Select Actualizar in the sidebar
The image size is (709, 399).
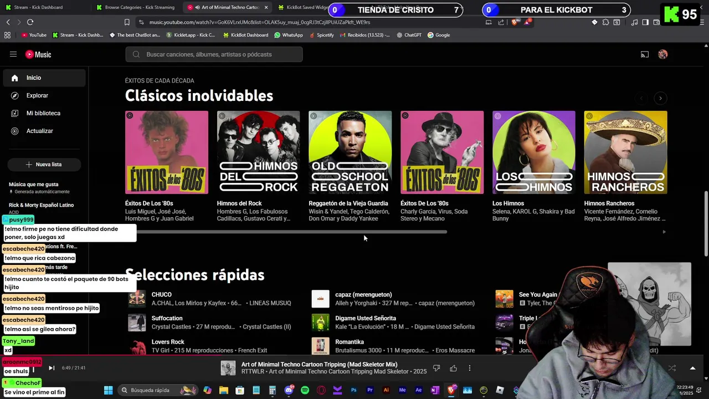pyautogui.click(x=44, y=131)
